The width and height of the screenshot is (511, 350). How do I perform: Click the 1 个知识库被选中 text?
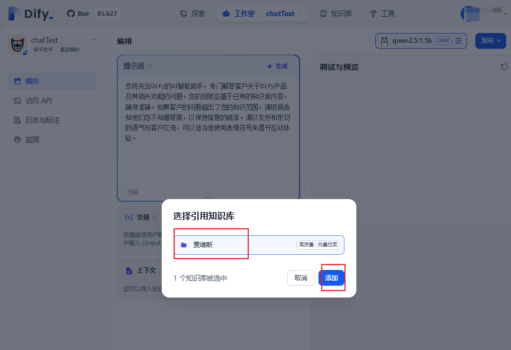pos(200,278)
